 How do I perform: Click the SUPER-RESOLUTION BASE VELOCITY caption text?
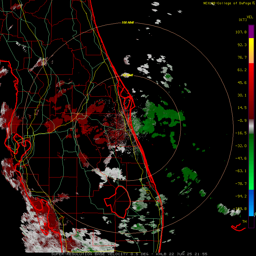[90, 254]
